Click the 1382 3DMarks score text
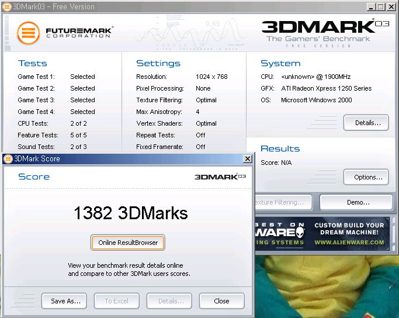Screen dimensions: 399x318 tap(130, 213)
